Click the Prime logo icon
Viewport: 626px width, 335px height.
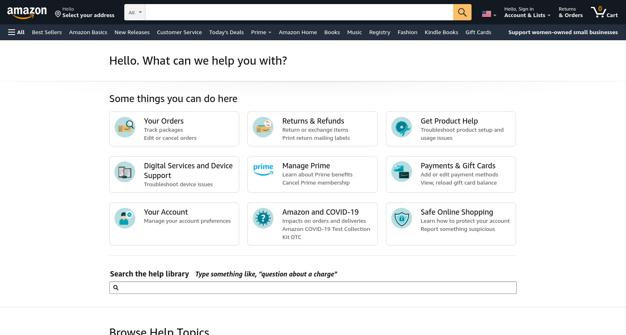[x=263, y=170]
